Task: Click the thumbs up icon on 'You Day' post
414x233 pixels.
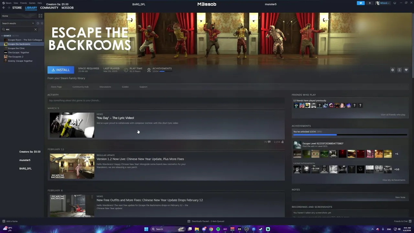Action: (x=282, y=142)
